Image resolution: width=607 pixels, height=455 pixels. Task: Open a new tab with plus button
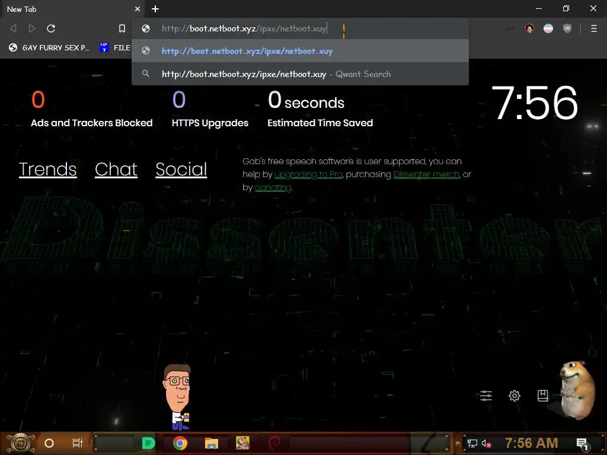click(155, 9)
